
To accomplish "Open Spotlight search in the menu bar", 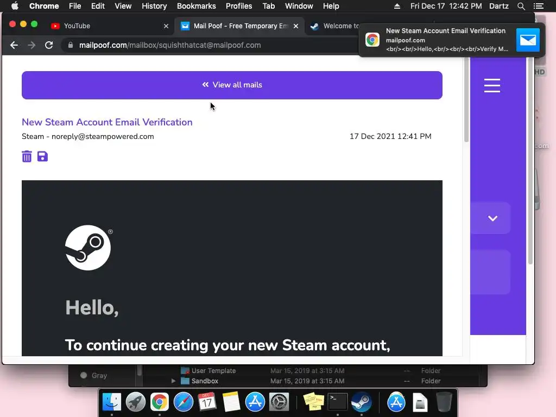I will [521, 6].
